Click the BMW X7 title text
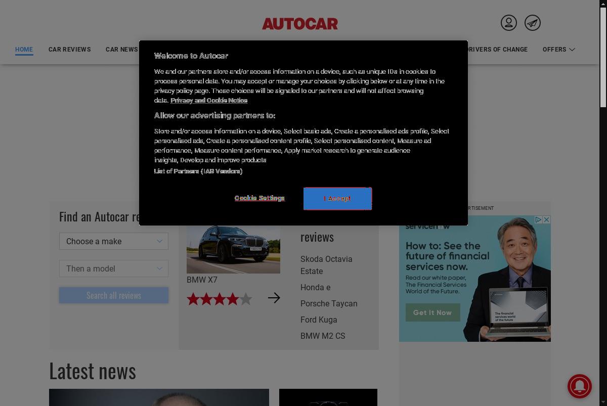 (202, 280)
